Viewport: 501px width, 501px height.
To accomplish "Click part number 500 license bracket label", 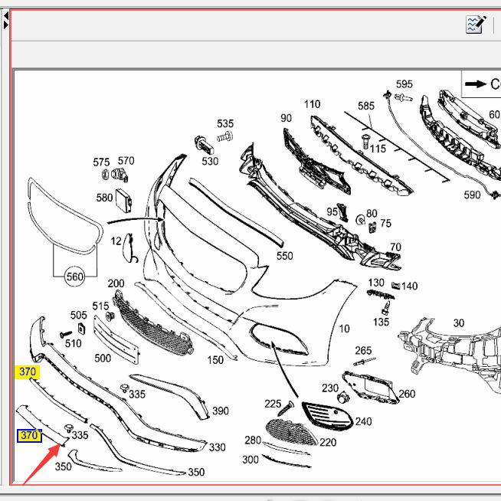I will pyautogui.click(x=103, y=358).
